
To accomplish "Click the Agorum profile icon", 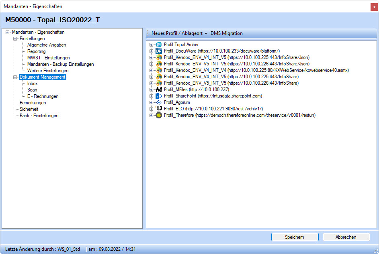I will pos(159,103).
